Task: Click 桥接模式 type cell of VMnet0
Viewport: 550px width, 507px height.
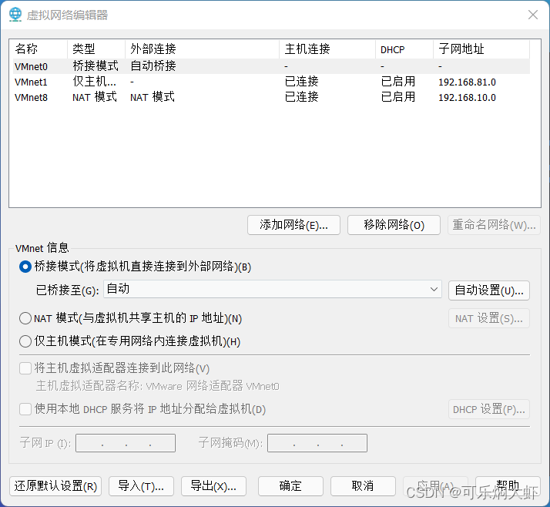Action: tap(96, 66)
